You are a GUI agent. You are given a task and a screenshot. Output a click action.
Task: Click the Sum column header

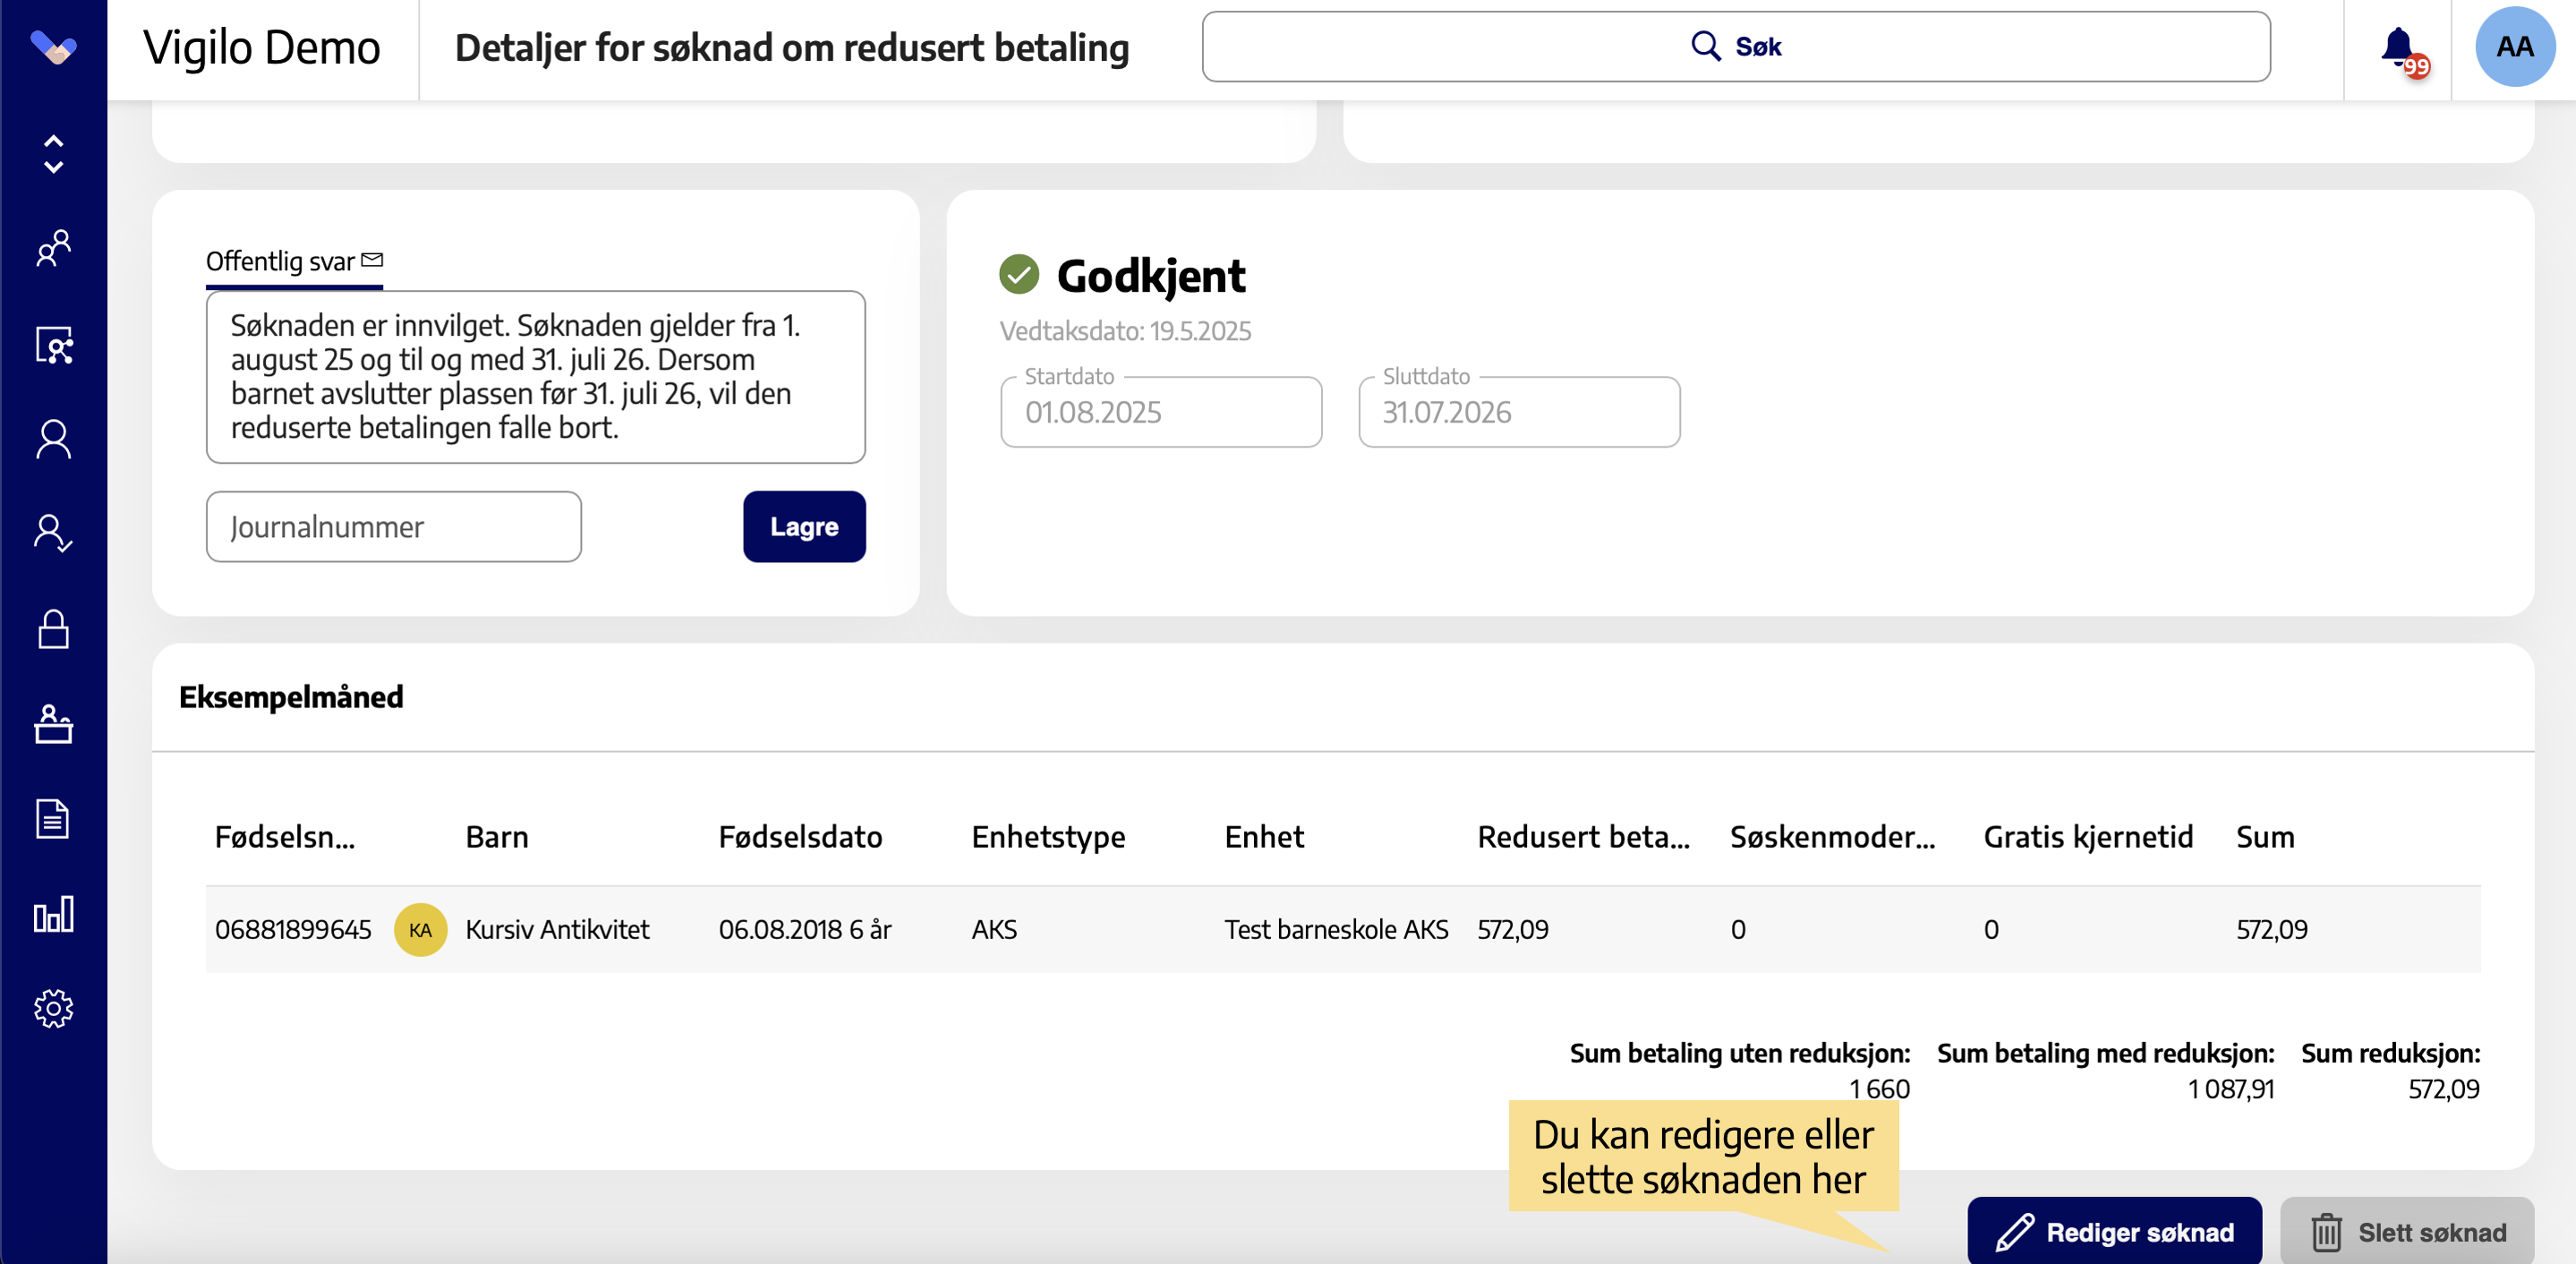[x=2265, y=837]
